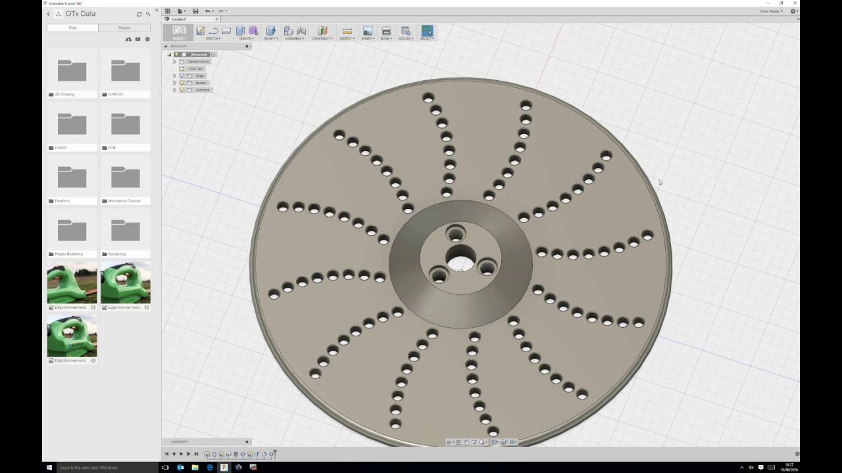
Task: Toggle visibility of the Origin folder
Action: [x=182, y=76]
